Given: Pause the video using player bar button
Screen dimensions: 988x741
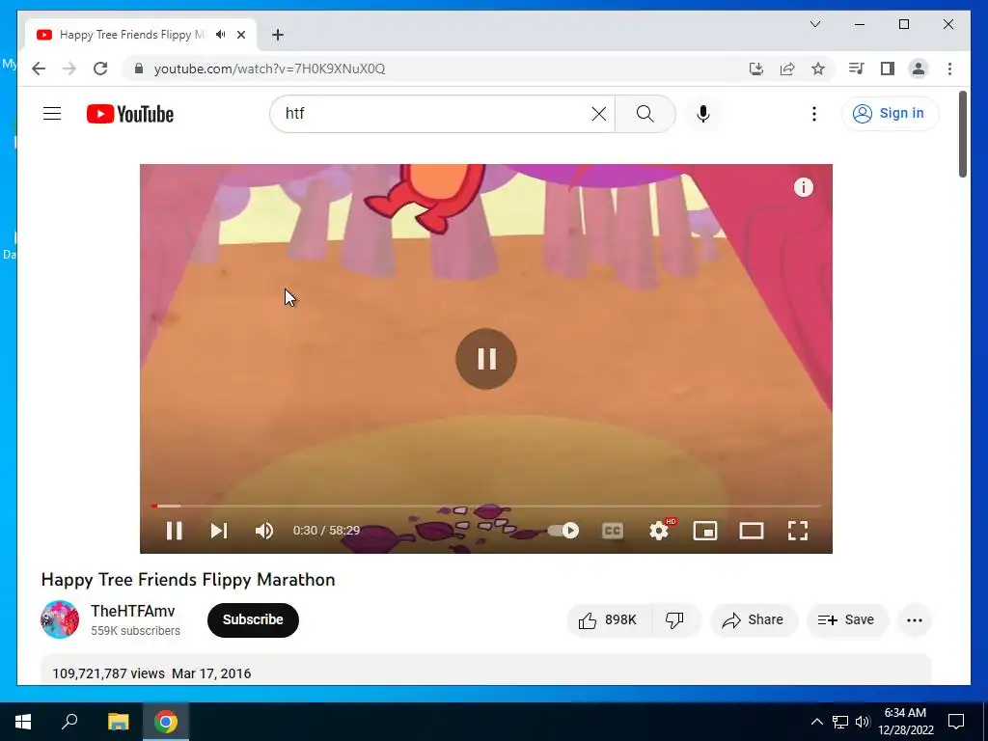Looking at the screenshot, I should pos(175,531).
